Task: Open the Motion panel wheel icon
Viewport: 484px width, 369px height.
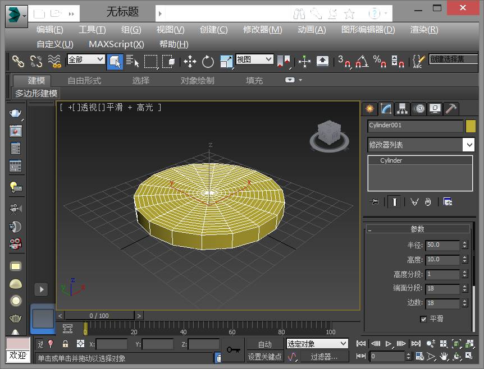Action: click(418, 109)
